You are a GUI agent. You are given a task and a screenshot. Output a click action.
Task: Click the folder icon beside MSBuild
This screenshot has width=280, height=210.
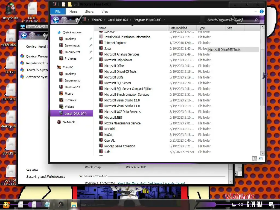coord(101,129)
